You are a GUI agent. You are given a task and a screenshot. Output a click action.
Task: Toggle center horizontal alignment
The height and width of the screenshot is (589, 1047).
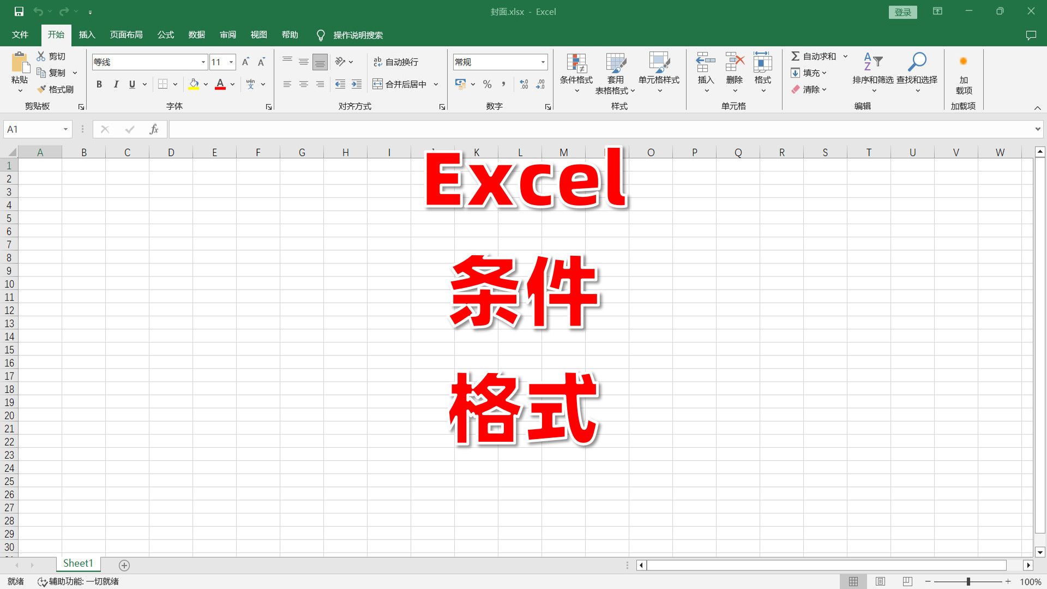tap(304, 84)
